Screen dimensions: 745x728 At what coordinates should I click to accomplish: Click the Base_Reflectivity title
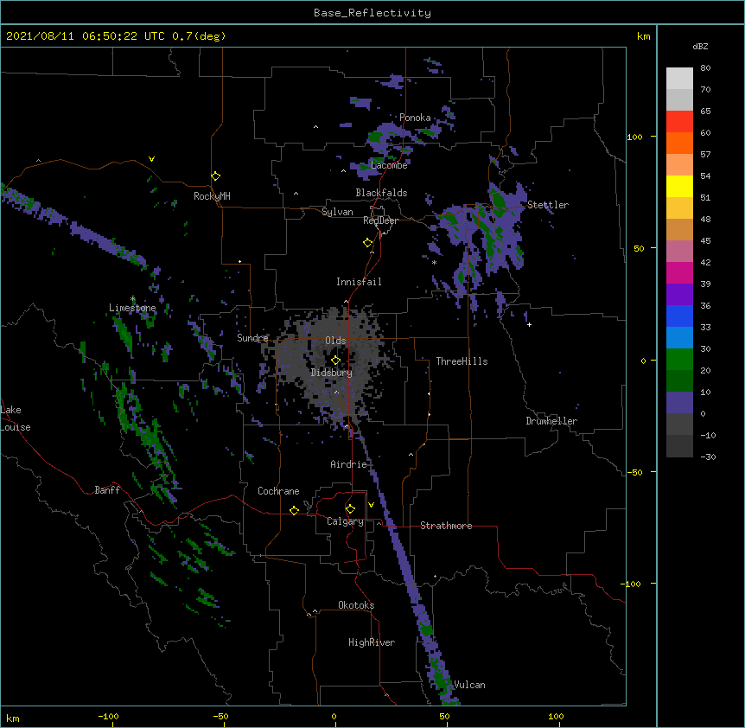click(372, 13)
